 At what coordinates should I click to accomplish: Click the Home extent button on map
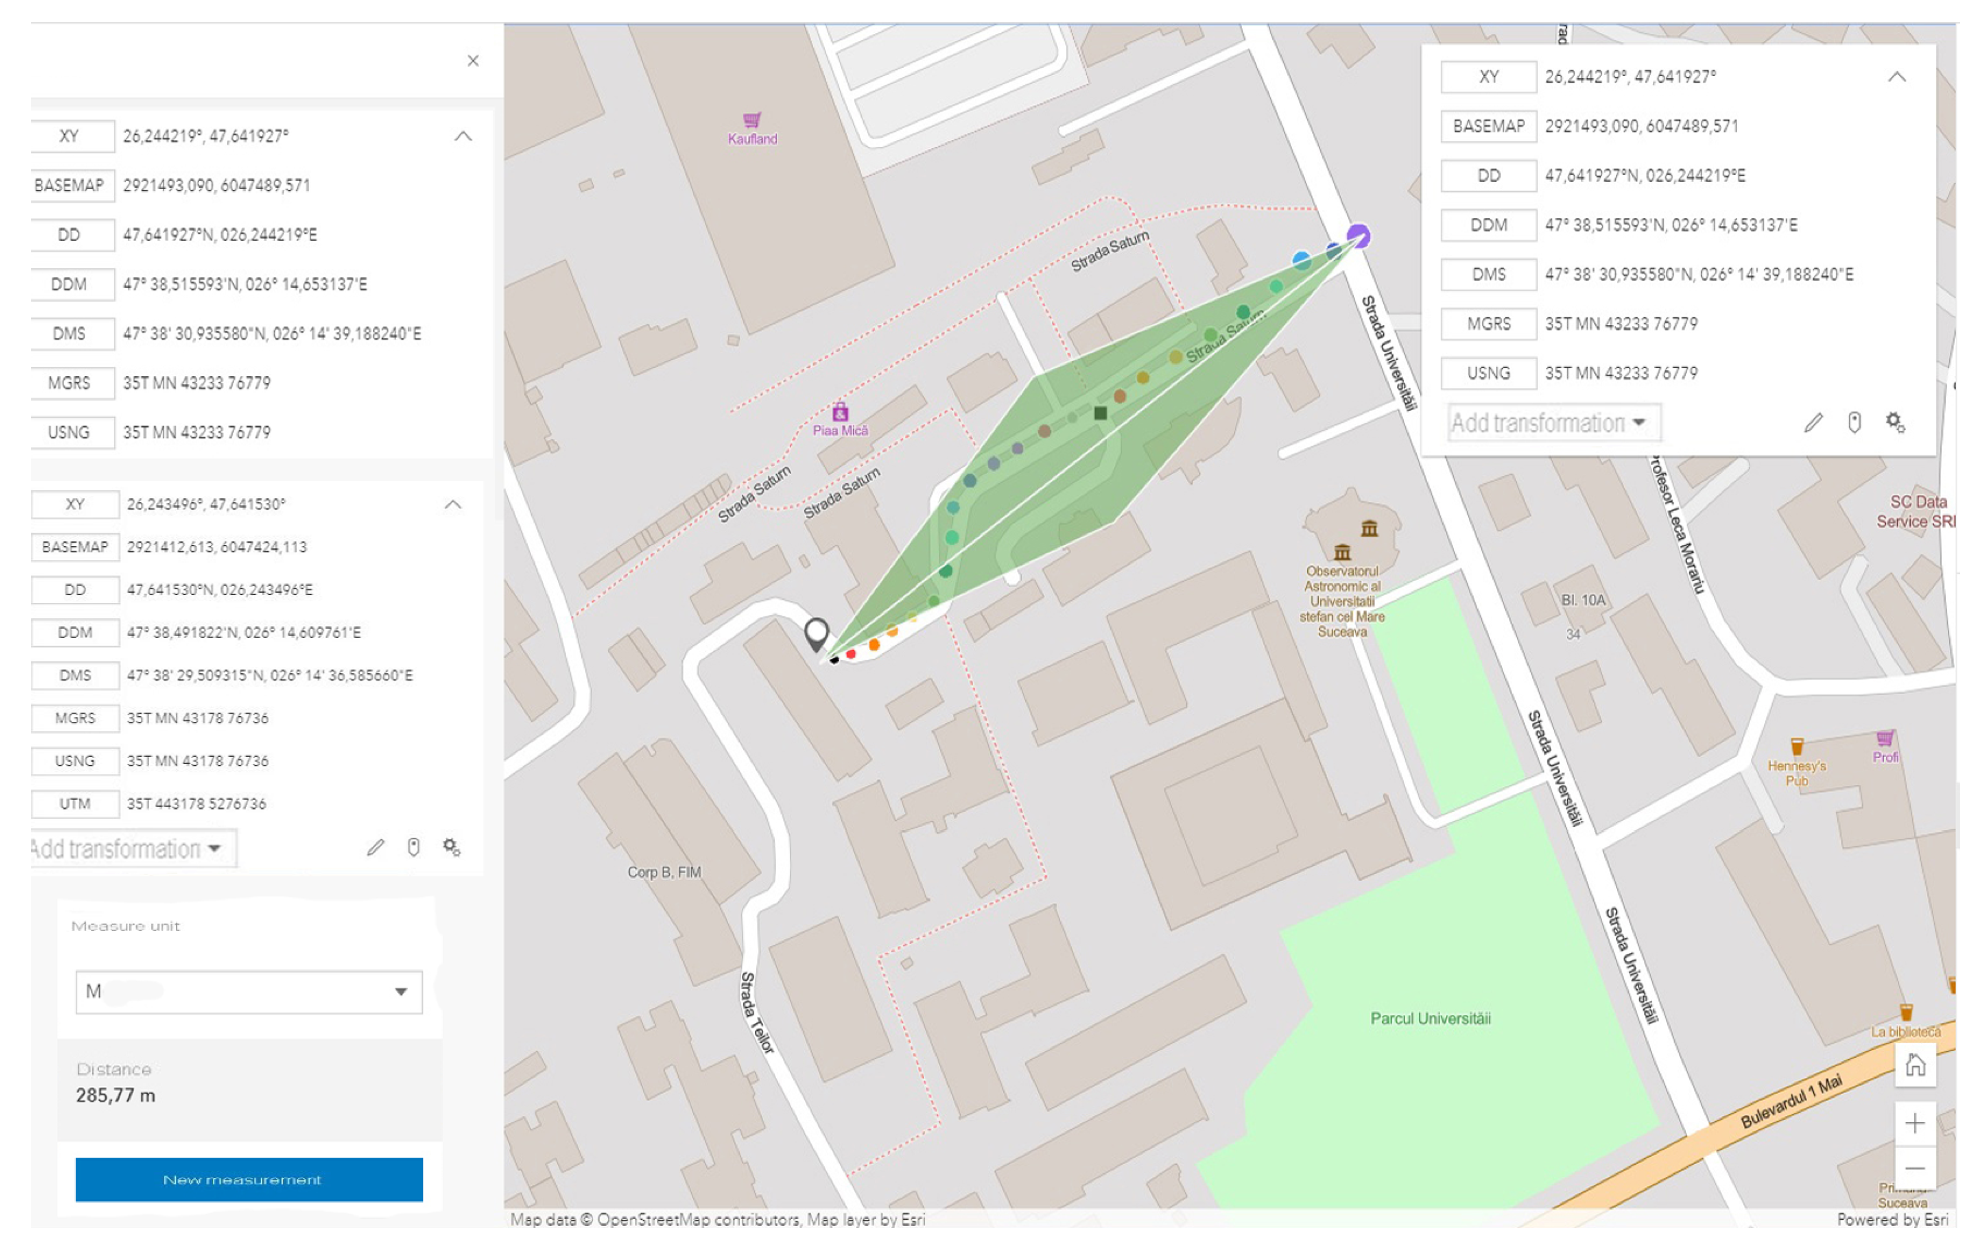point(1915,1066)
